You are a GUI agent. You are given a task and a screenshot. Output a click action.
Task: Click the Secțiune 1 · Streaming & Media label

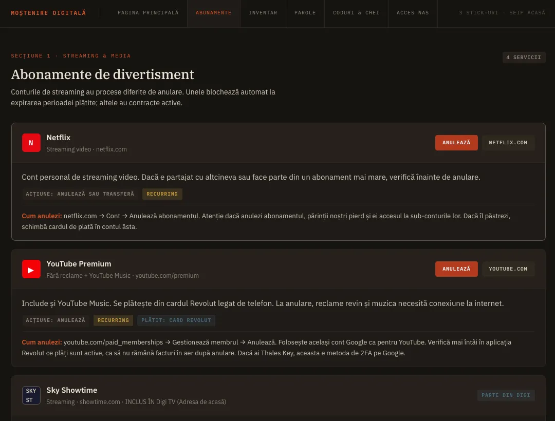click(x=71, y=56)
